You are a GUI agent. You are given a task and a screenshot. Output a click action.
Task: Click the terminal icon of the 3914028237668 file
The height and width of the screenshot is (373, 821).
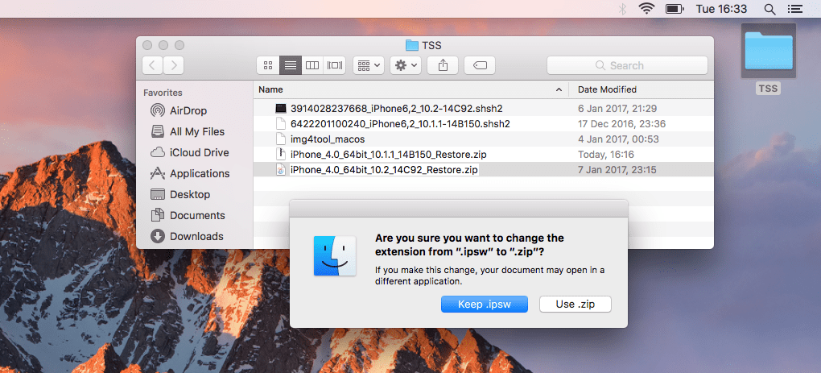tap(281, 109)
